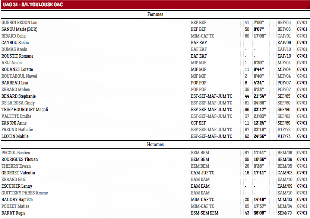This screenshot has width=310, height=219.
Task: Open athlete SANOU Marie (BUR)
Action: pyautogui.click(x=19, y=29)
